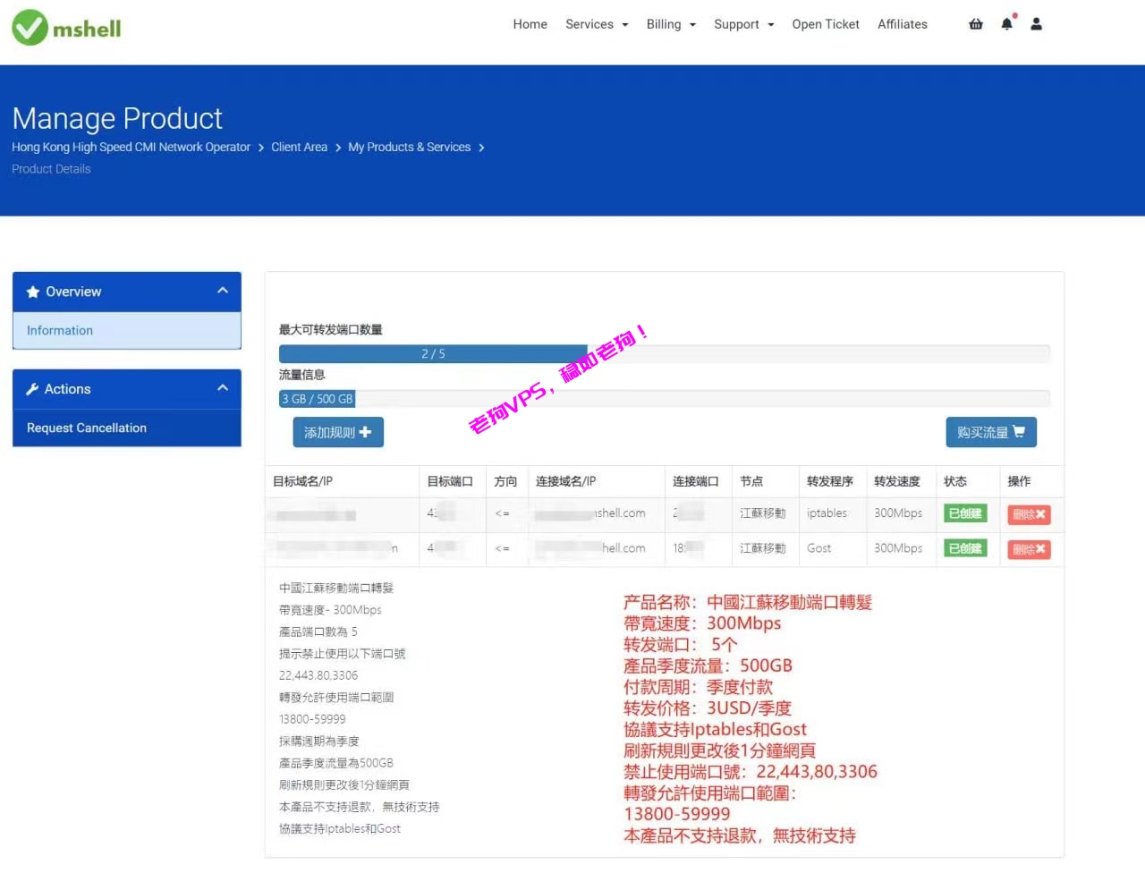Click Hong Kong High Speed CMI breadcrumb
The image size is (1145, 873).
pyautogui.click(x=131, y=147)
